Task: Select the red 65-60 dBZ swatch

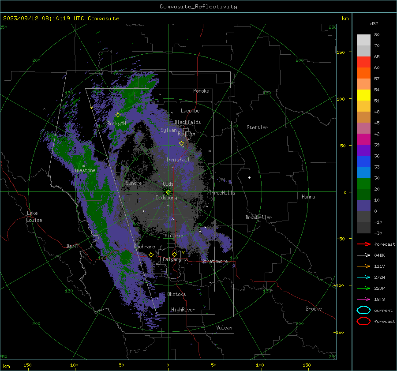Action: tap(363, 62)
